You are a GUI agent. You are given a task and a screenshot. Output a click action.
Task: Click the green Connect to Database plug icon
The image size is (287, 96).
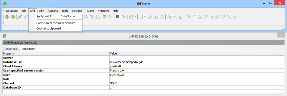click(x=20, y=17)
